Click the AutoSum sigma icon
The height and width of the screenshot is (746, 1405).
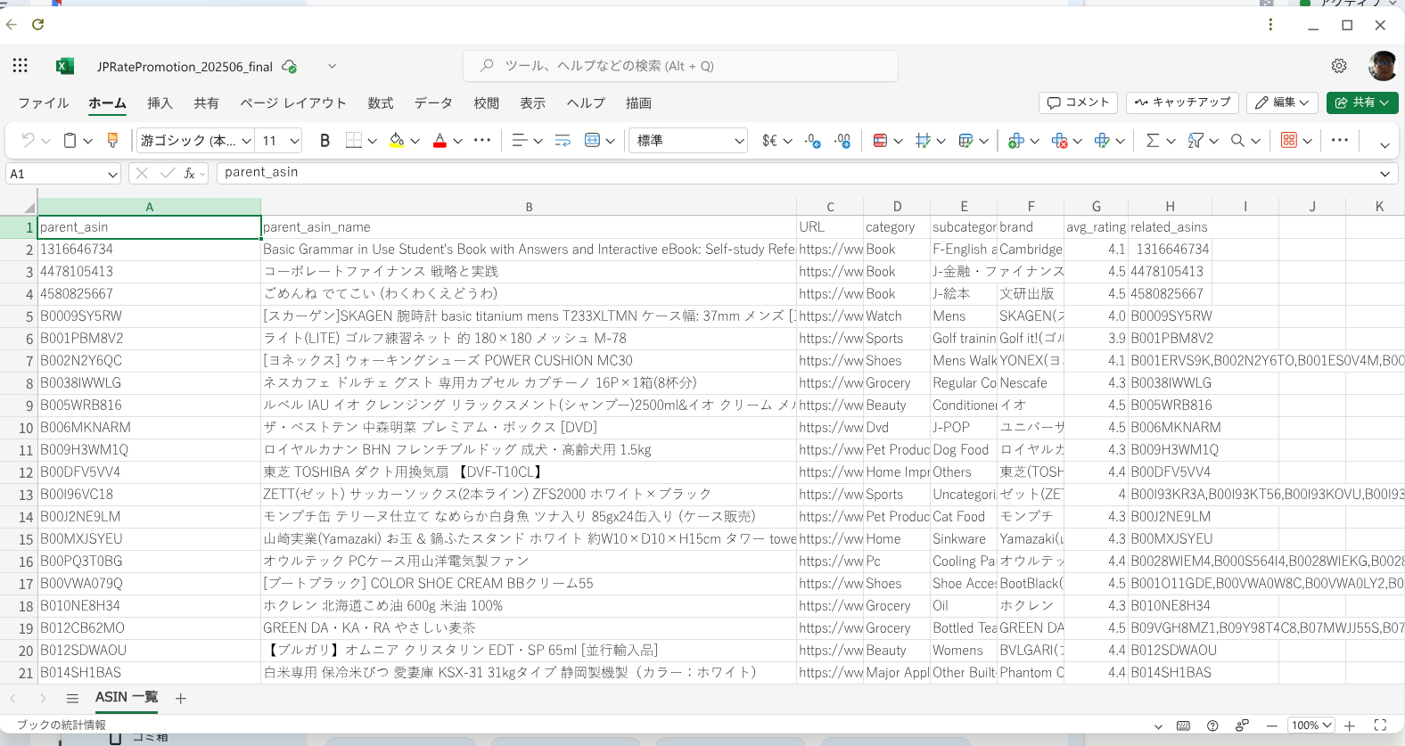pyautogui.click(x=1153, y=141)
